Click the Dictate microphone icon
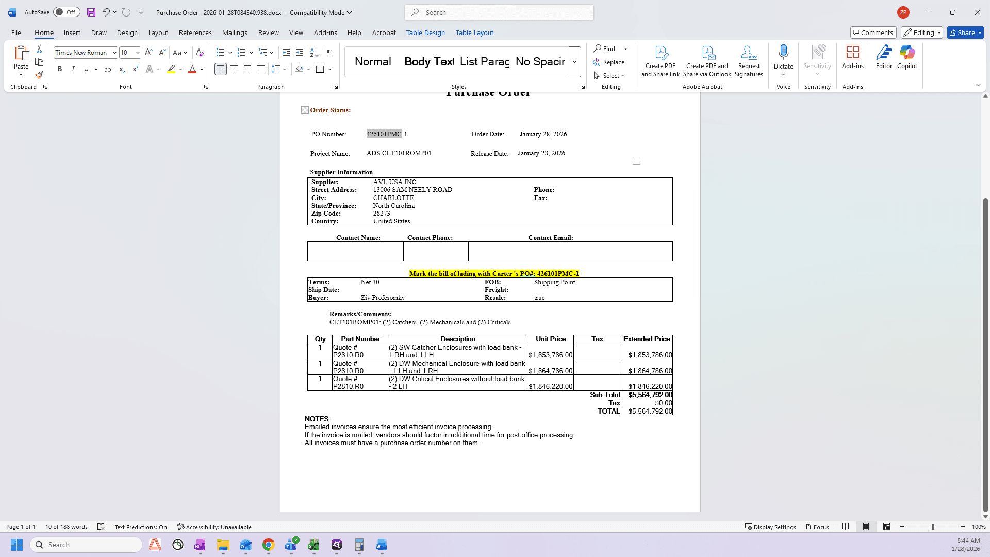 pos(783,52)
